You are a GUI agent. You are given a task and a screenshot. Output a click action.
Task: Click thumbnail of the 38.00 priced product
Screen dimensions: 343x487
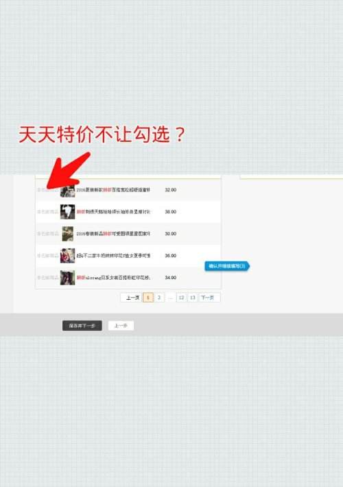68,212
